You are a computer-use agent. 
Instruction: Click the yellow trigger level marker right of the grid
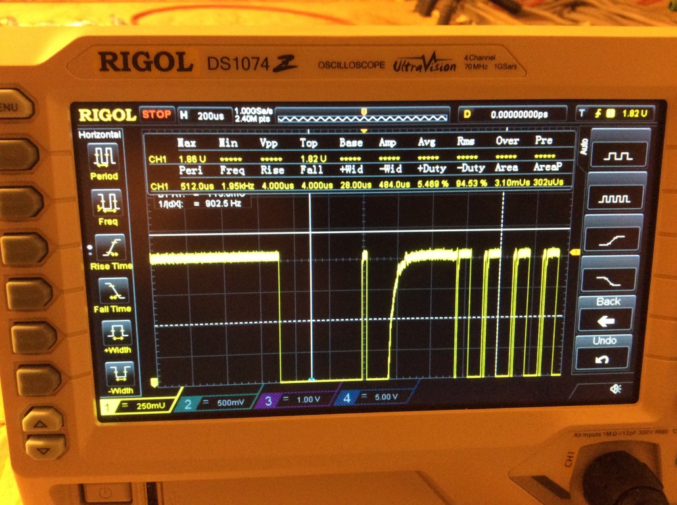[574, 252]
